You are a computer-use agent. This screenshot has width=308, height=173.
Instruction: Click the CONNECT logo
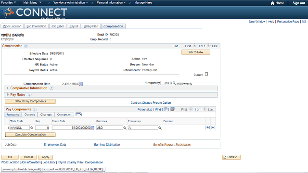34,13
